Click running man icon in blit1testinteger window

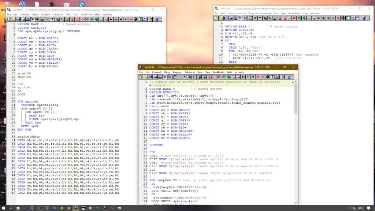click(289, 77)
